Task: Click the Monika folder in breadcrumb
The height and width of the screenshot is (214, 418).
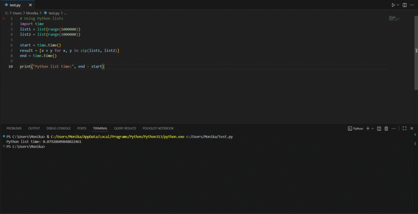Action: click(x=32, y=13)
